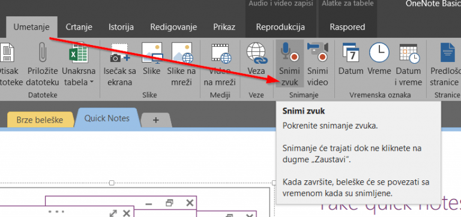Open the Brze beleške section tab
The width and height of the screenshot is (461, 217).
point(40,120)
